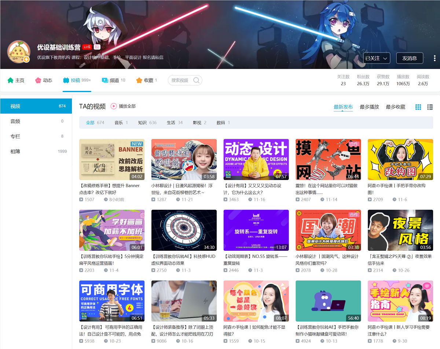Open the three-dot more options menu
The width and height of the screenshot is (440, 349).
click(x=434, y=58)
